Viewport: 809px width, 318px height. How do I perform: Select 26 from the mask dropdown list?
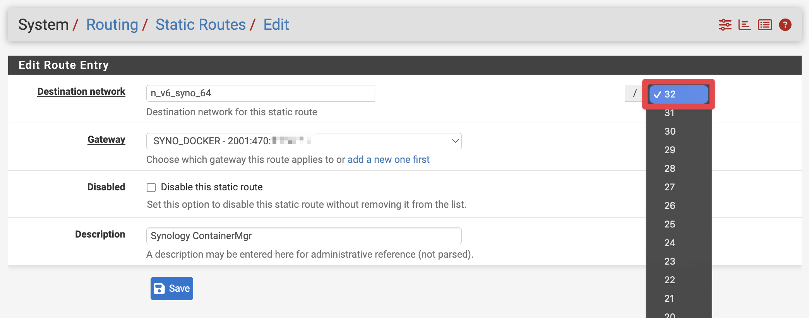tap(670, 206)
